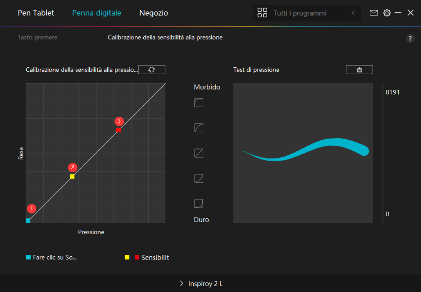Click the red curve control point 3
Image resolution: width=421 pixels, height=292 pixels.
(118, 130)
